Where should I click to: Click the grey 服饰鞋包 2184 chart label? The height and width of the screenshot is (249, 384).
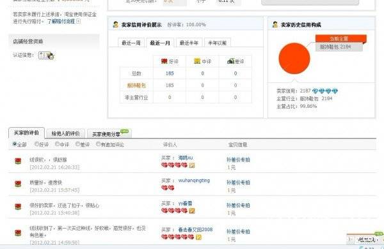[x=339, y=47]
